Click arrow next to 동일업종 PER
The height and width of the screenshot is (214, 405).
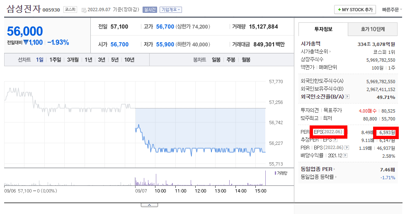click(334, 169)
